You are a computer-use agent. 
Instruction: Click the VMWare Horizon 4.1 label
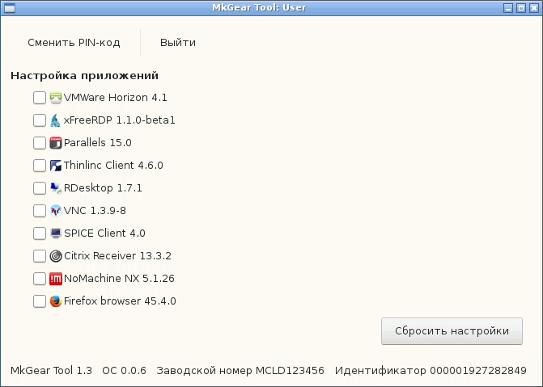[116, 98]
